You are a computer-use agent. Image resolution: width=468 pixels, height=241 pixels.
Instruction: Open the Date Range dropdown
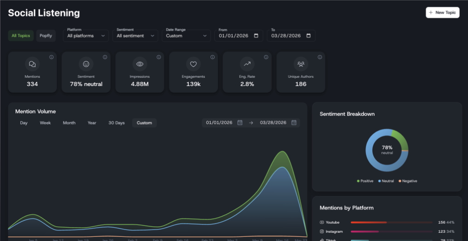(x=186, y=35)
